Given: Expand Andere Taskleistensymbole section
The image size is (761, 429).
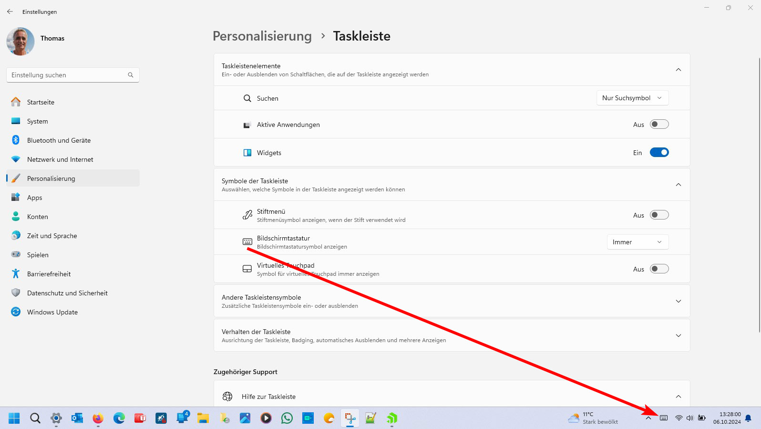Looking at the screenshot, I should pos(452,301).
